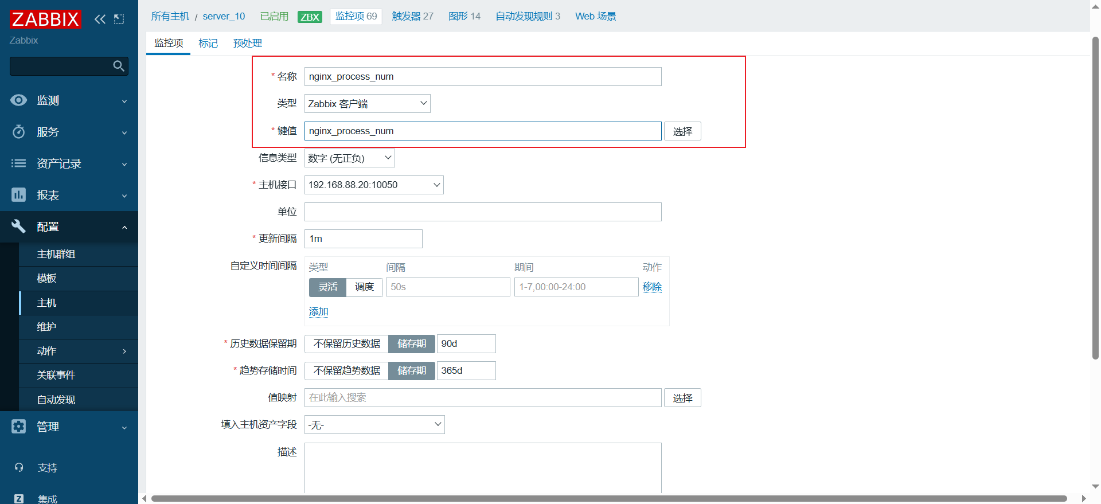Click the 添加 link for custom intervals
This screenshot has width=1101, height=504.
(x=318, y=311)
